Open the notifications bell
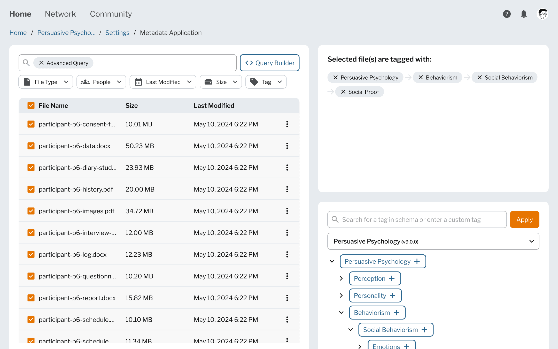The height and width of the screenshot is (349, 558). pyautogui.click(x=524, y=14)
